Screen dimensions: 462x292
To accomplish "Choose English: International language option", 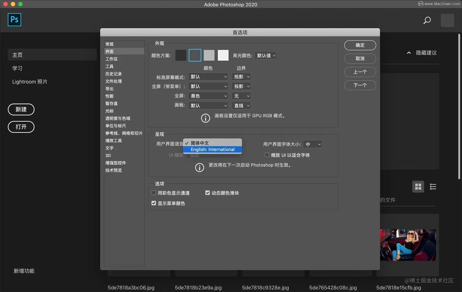I will click(x=212, y=149).
